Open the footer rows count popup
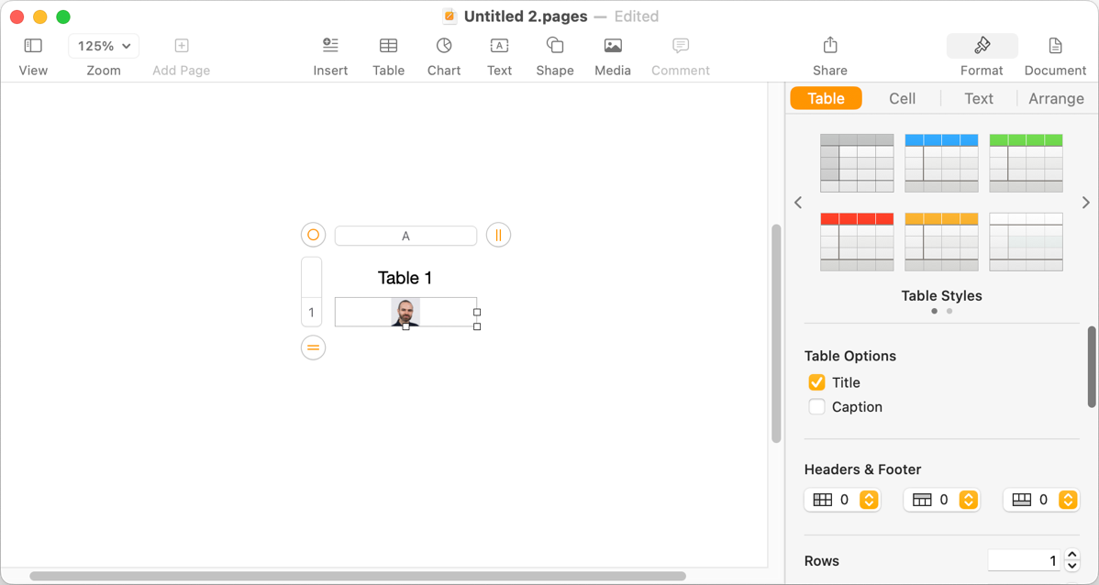Screen dimensions: 1099x585 click(x=1067, y=500)
